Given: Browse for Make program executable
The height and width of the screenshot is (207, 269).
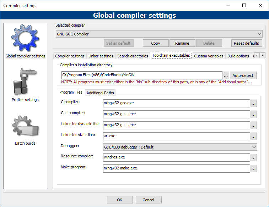Looking at the screenshot, I should pyautogui.click(x=253, y=168).
